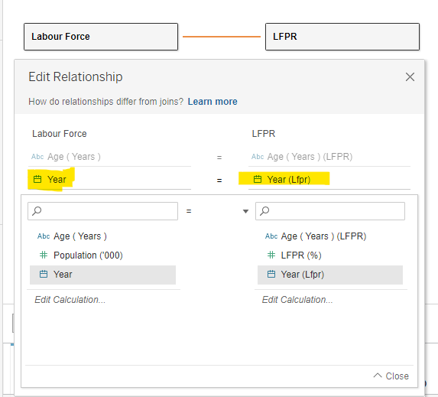Choose LFPR (%) in the right field list
This screenshot has height=397, width=438.
330,255
